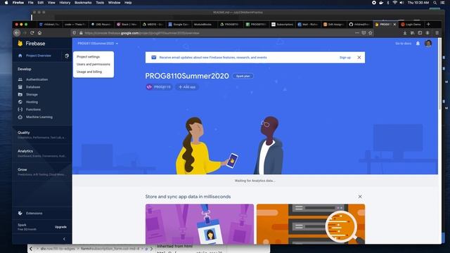Open a new browser tab
450x253 pixels.
click(428, 25)
